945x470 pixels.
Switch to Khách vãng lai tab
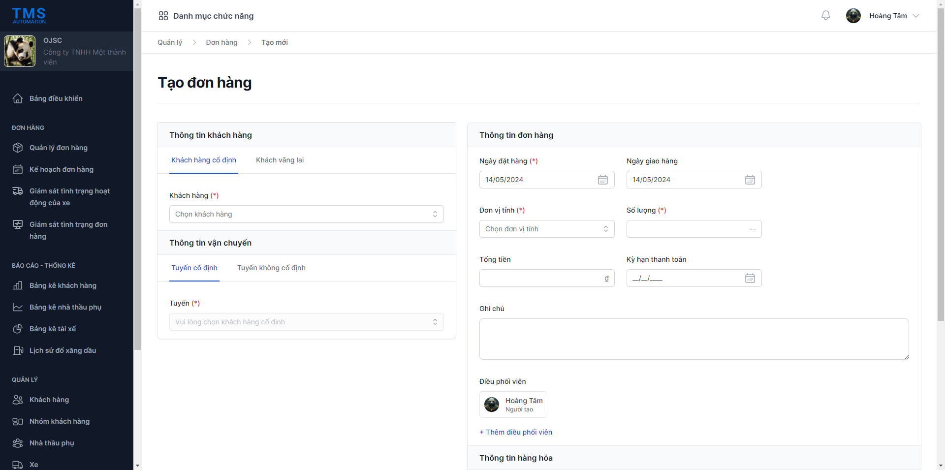coord(280,160)
